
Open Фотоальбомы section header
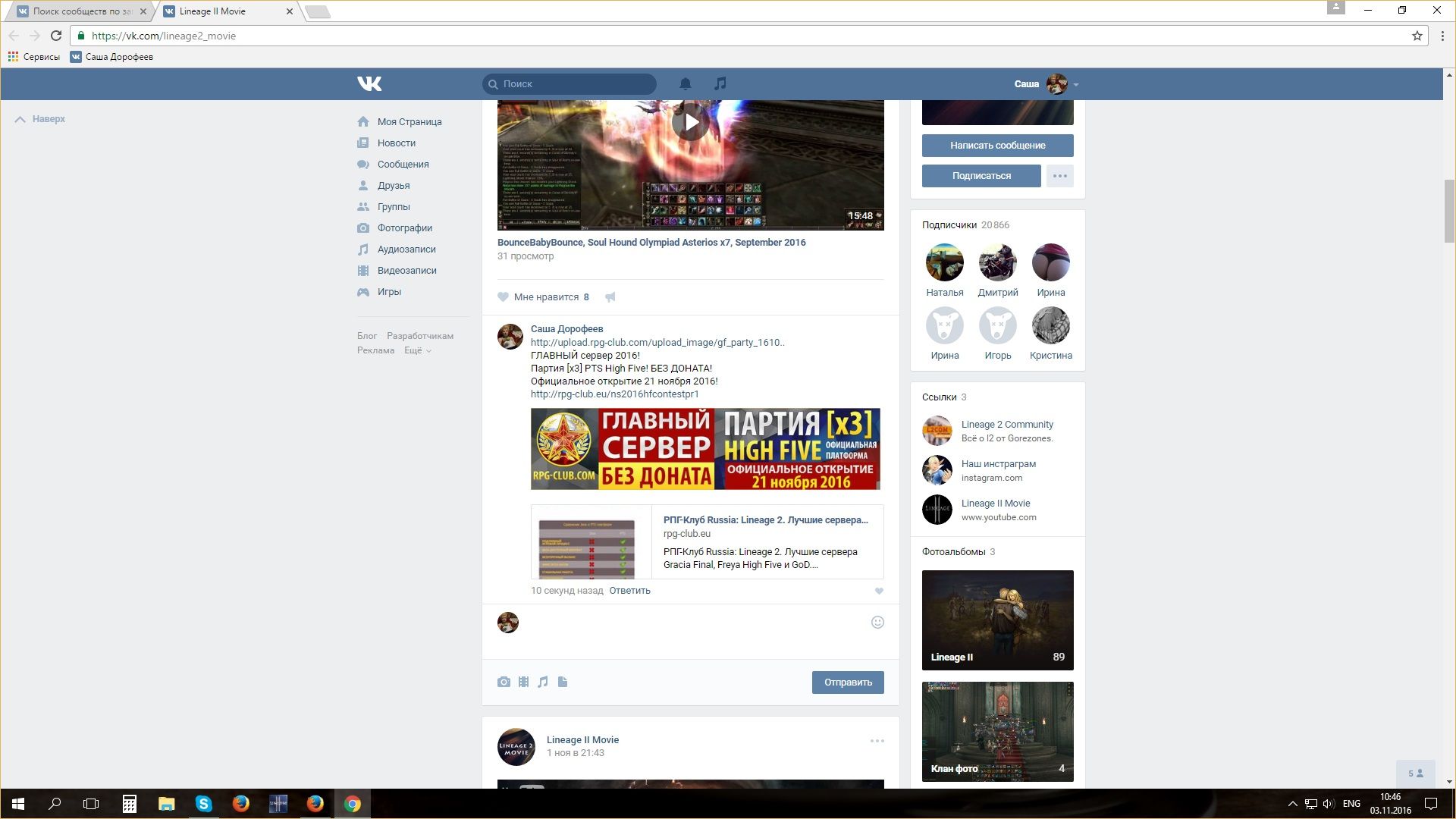pos(959,552)
